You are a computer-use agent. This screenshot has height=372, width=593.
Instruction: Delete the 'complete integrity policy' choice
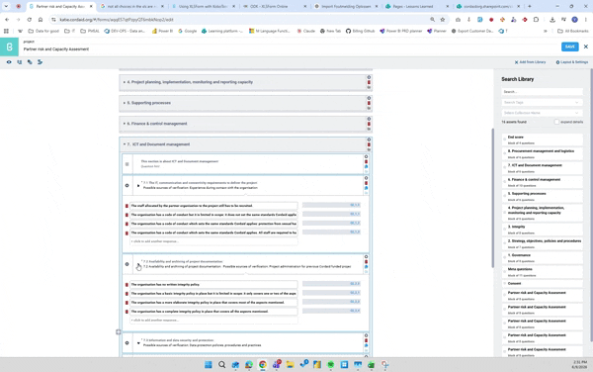coord(127,312)
